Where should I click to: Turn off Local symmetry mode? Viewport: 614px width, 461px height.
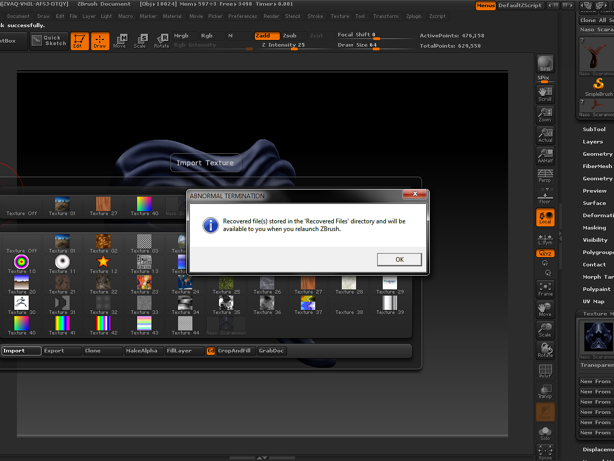coord(545,217)
